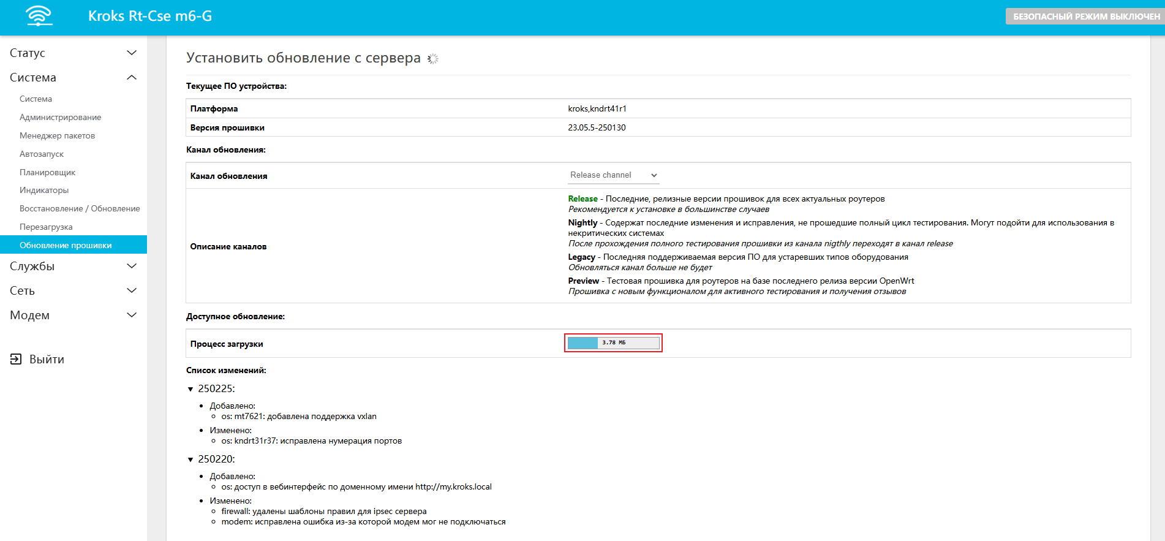Screen dimensions: 1165x541
Task: Open Администрирование in the sidebar
Action: [x=60, y=117]
